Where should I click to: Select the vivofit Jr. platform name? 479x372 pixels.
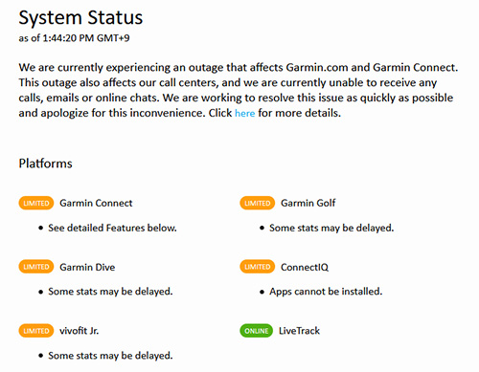tap(80, 331)
